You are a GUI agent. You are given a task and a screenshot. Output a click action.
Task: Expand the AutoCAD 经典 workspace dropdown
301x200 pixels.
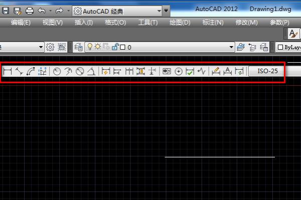coord(159,11)
